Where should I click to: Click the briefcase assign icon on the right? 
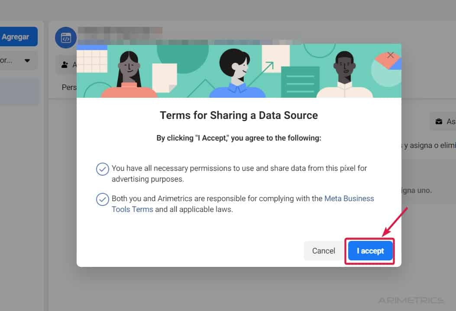[439, 122]
